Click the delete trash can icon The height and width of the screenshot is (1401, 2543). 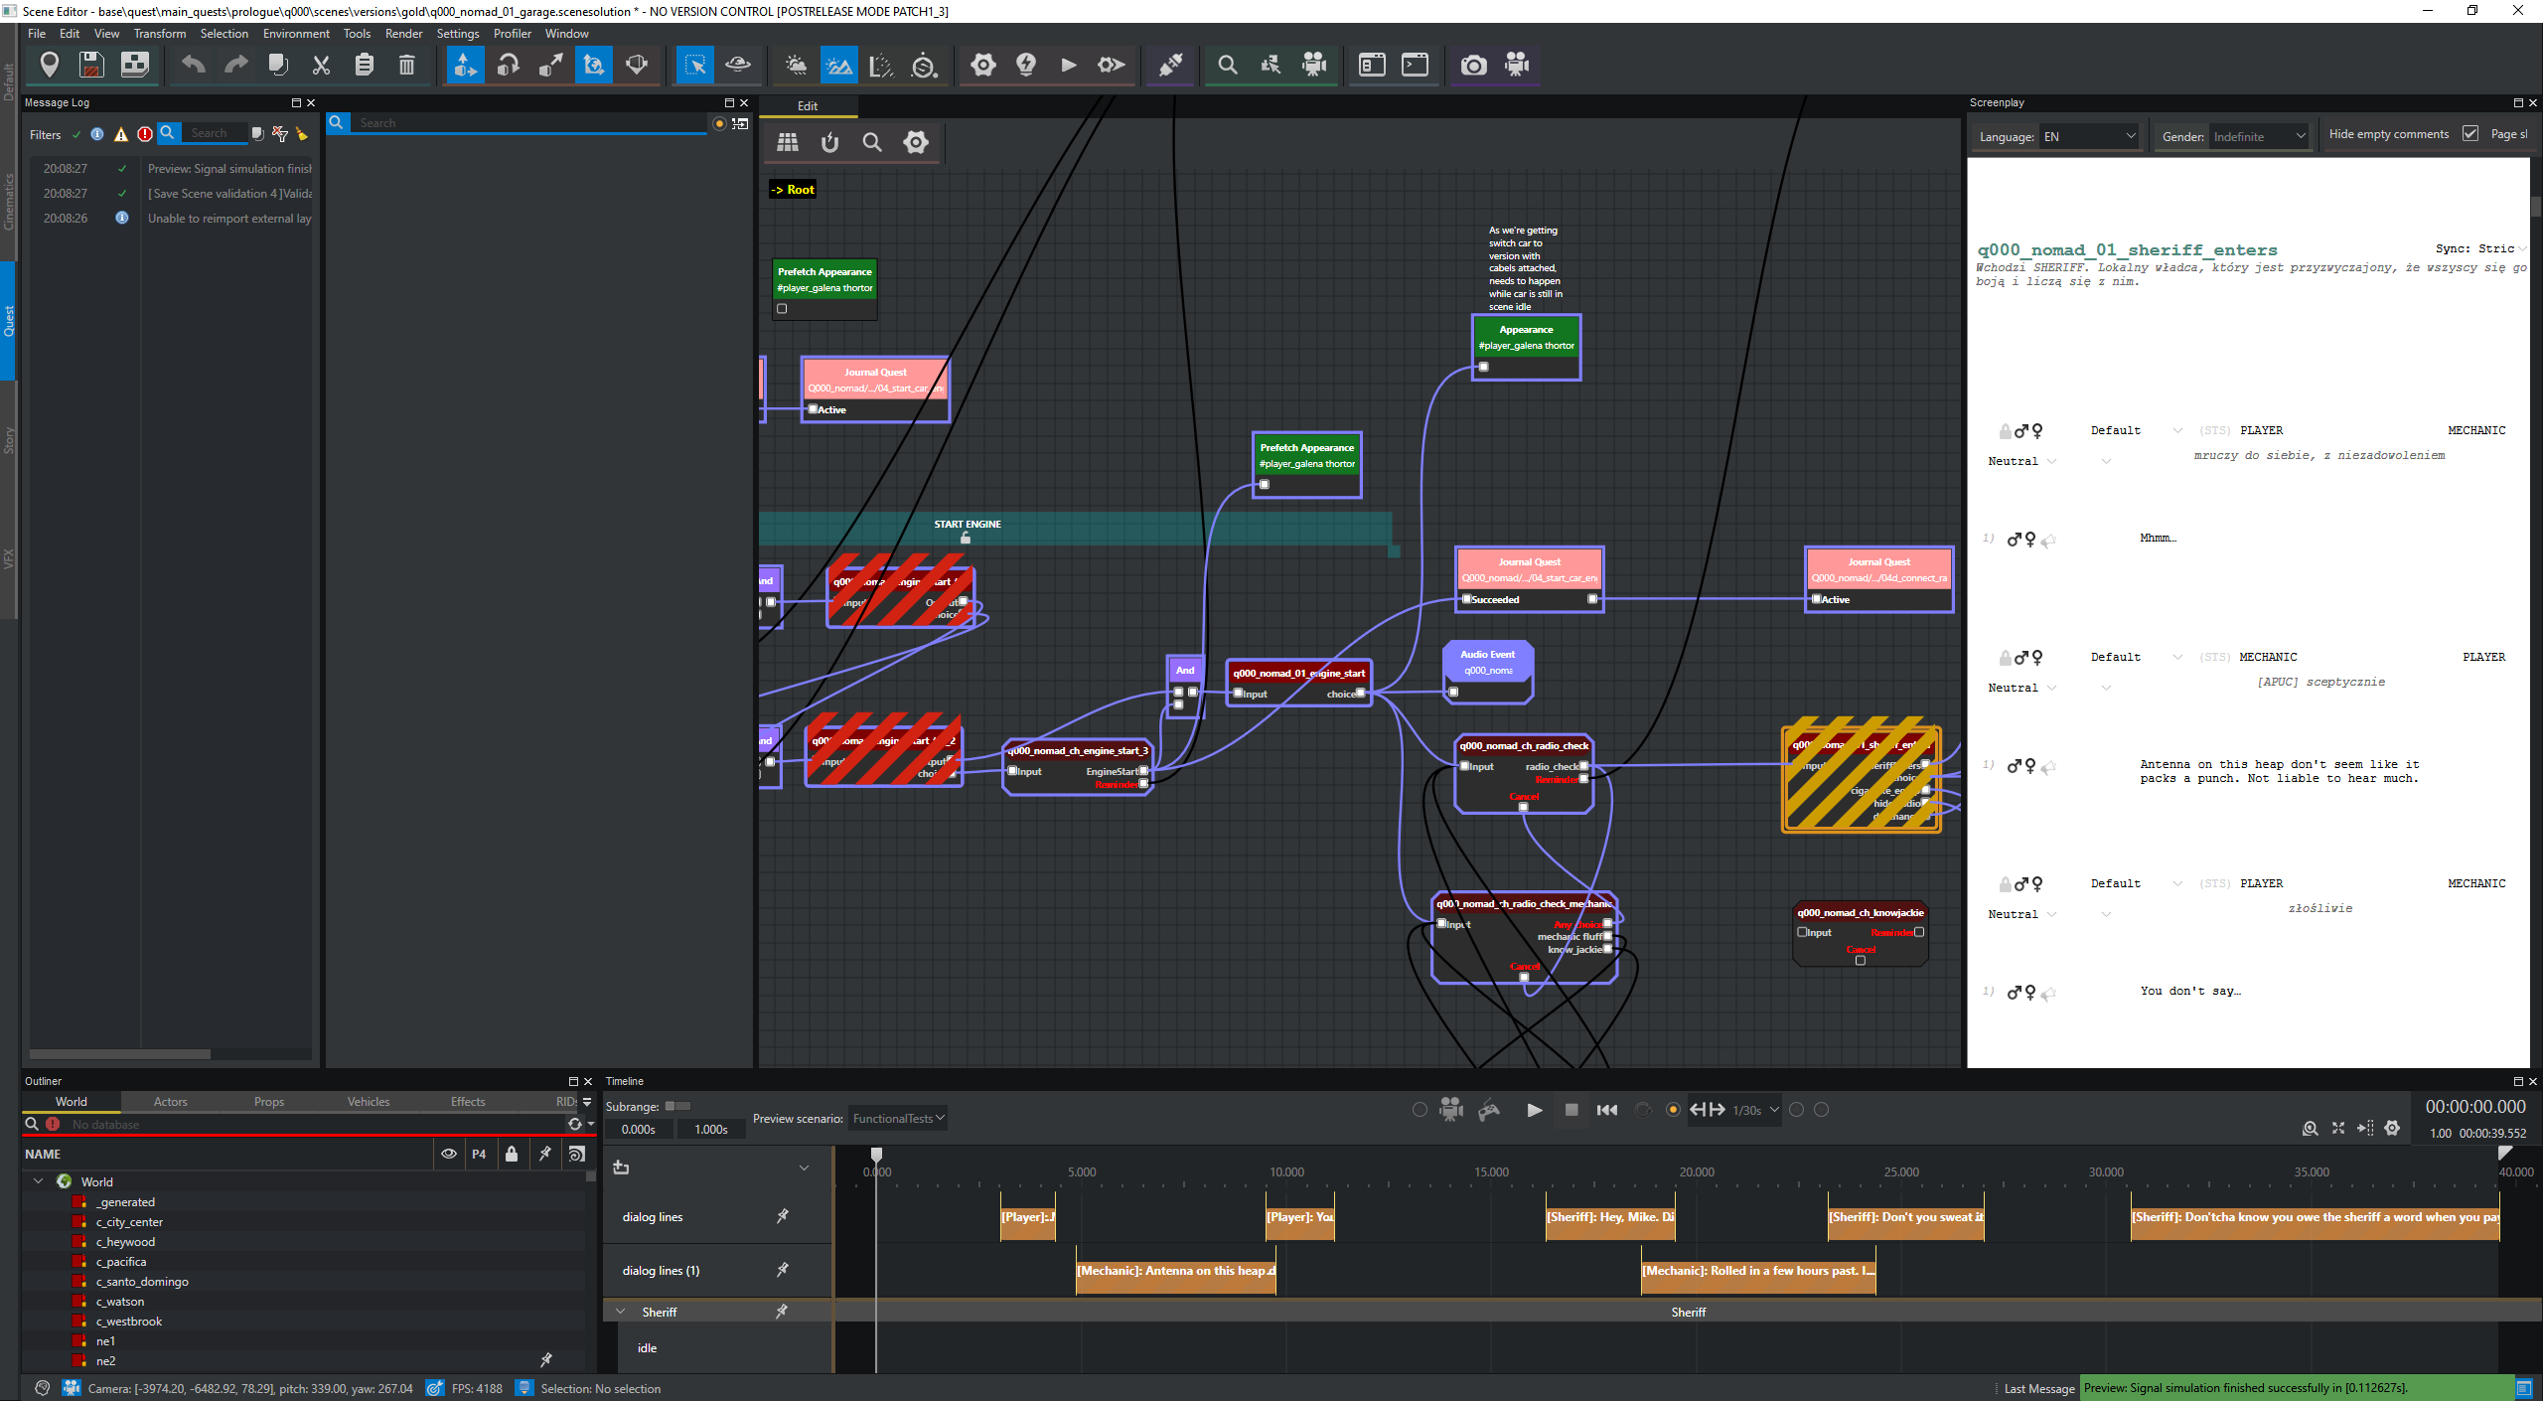tap(406, 66)
